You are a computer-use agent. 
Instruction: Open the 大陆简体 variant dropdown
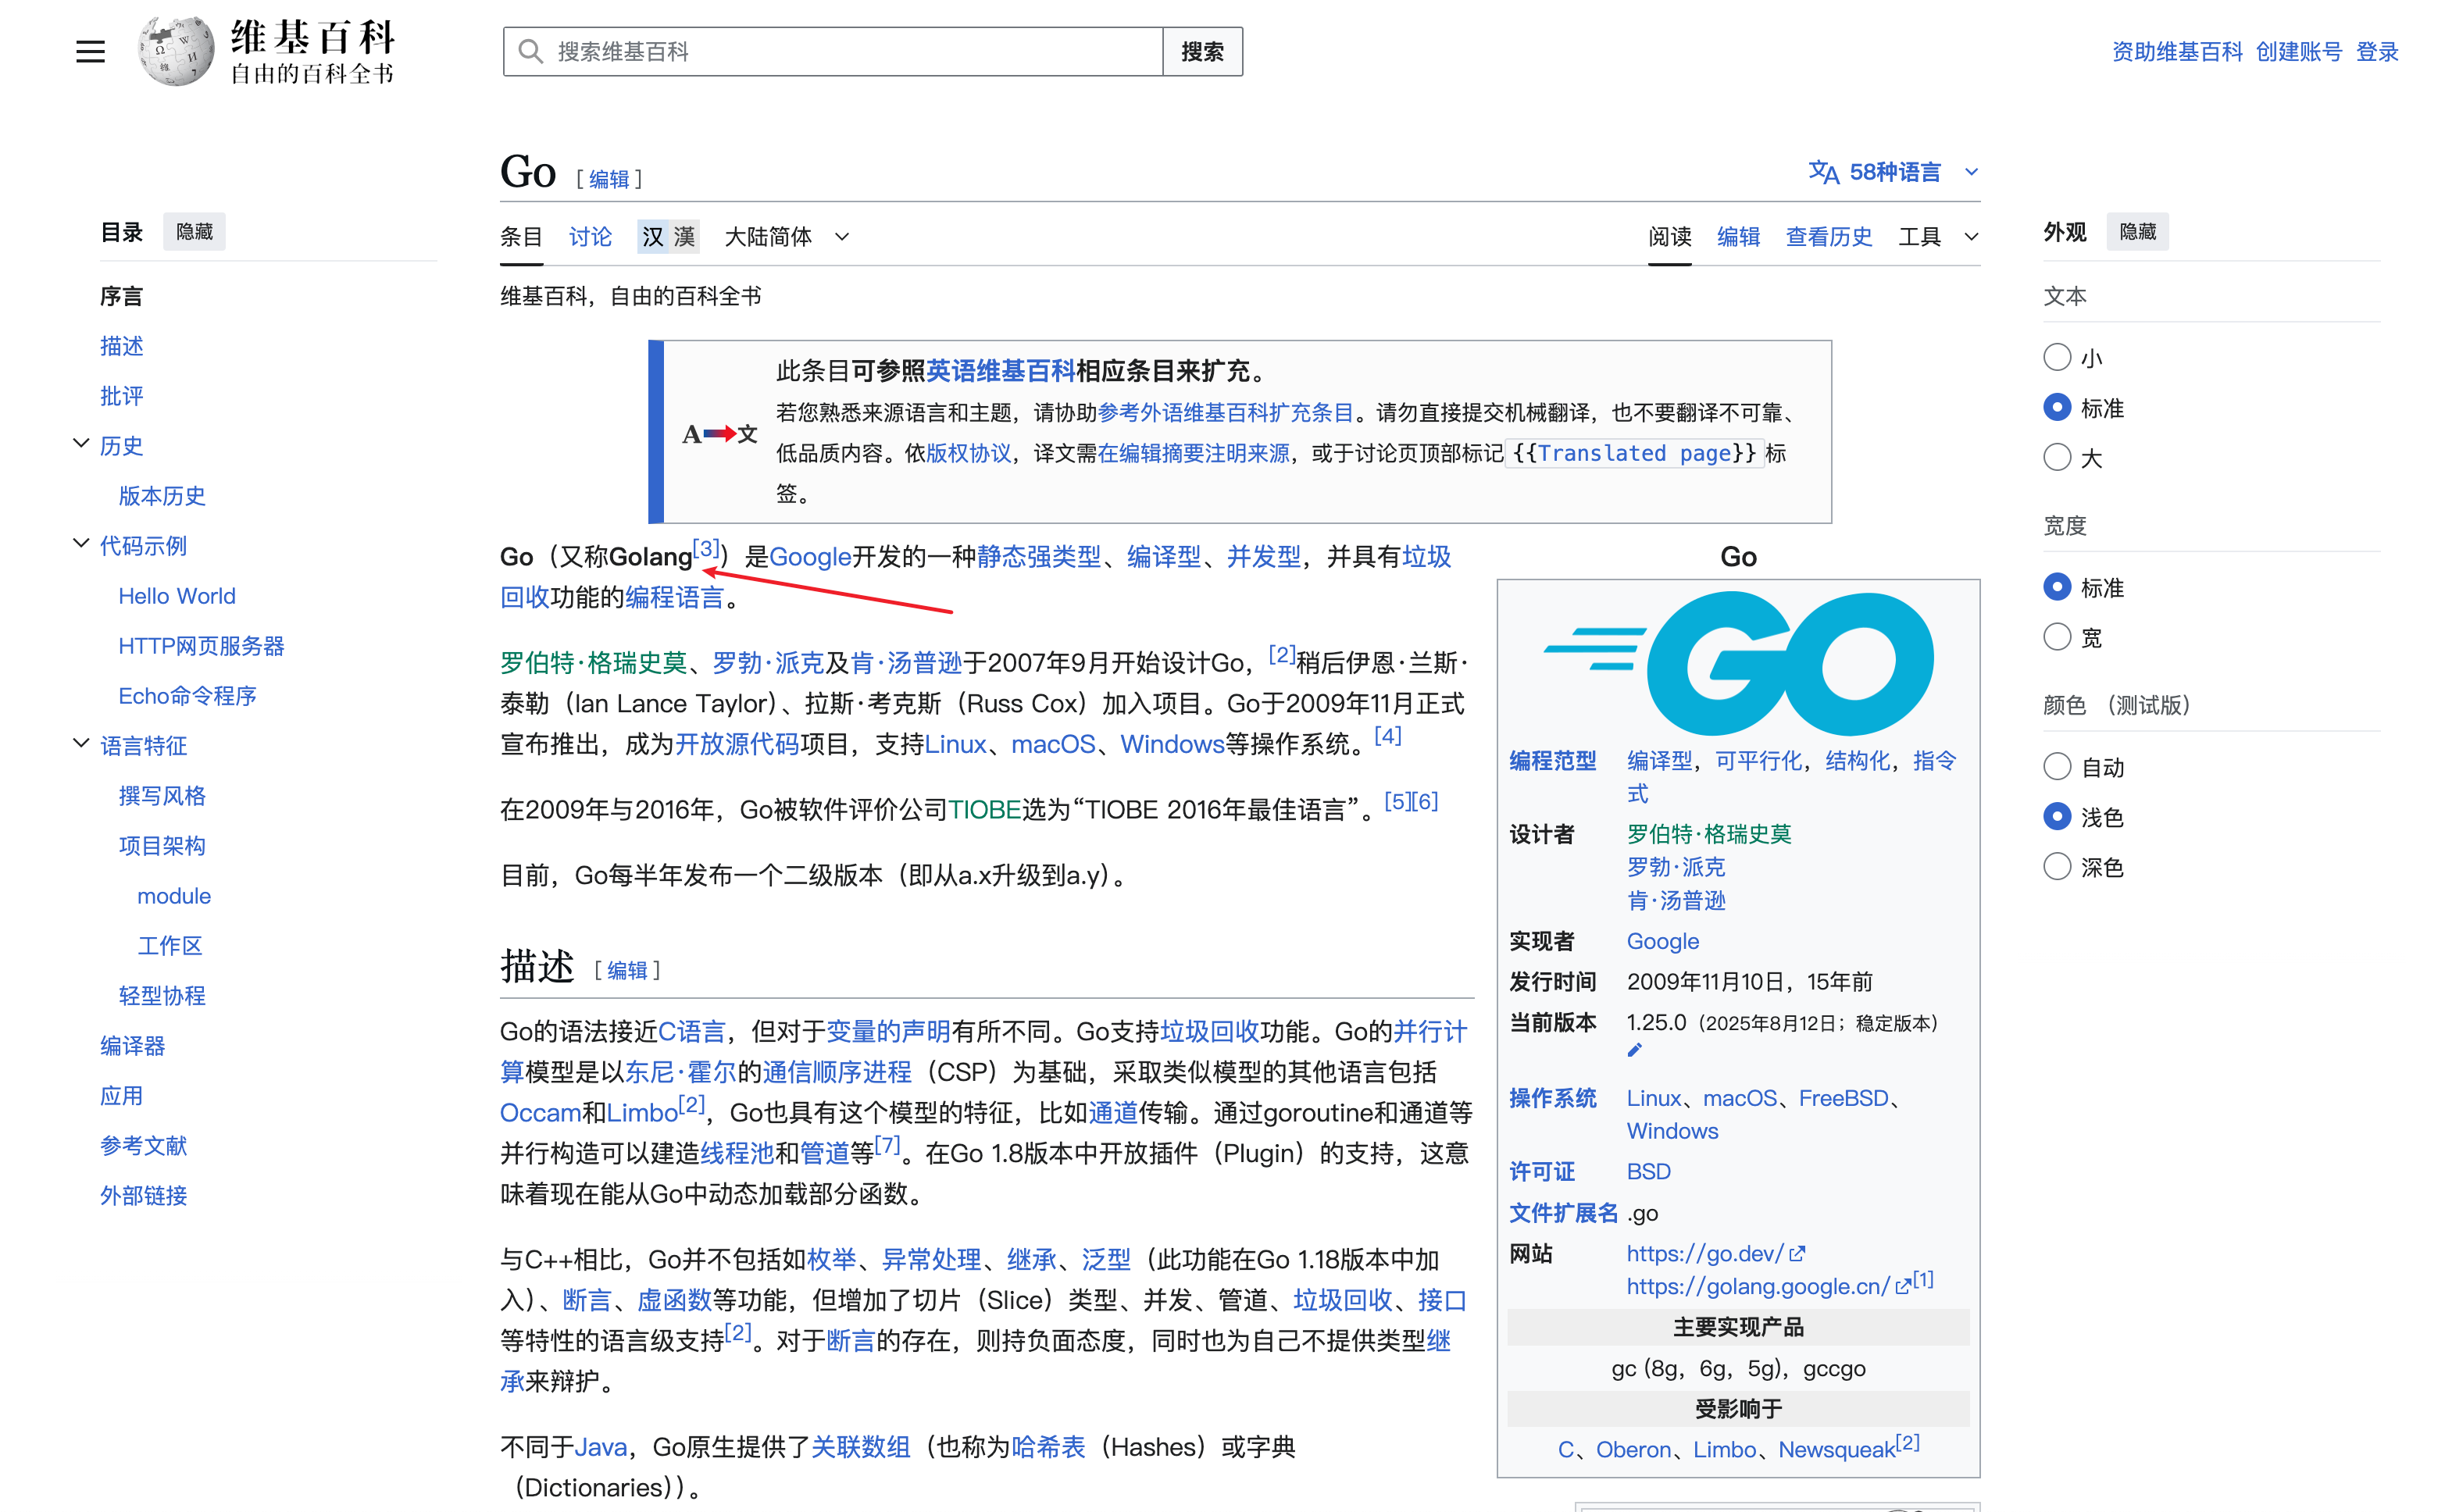tap(787, 237)
